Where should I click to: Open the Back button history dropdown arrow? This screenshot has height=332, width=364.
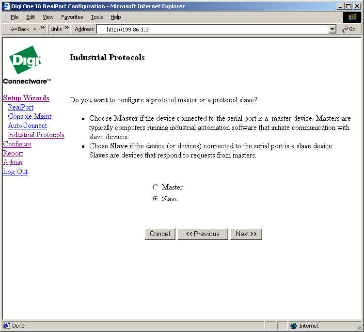35,29
